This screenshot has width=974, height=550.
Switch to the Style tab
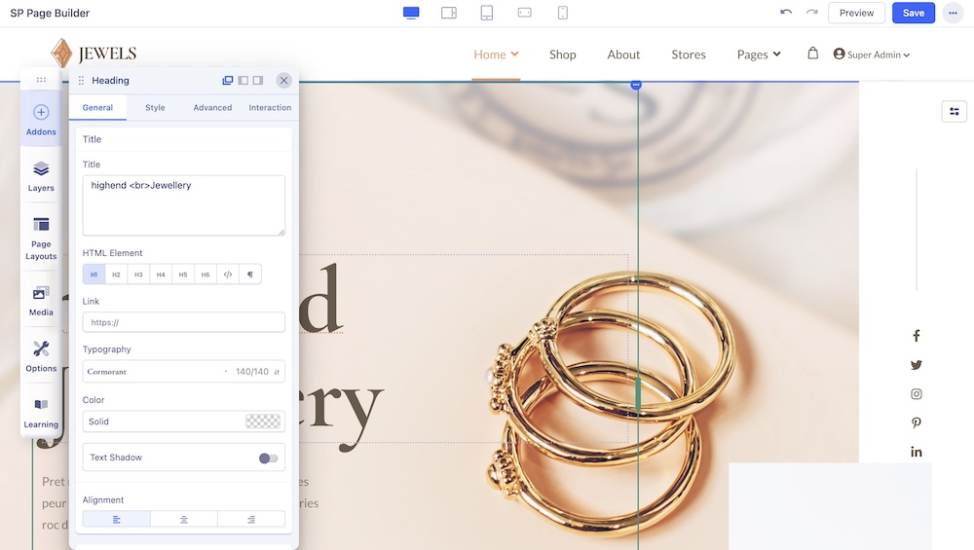[x=155, y=108]
